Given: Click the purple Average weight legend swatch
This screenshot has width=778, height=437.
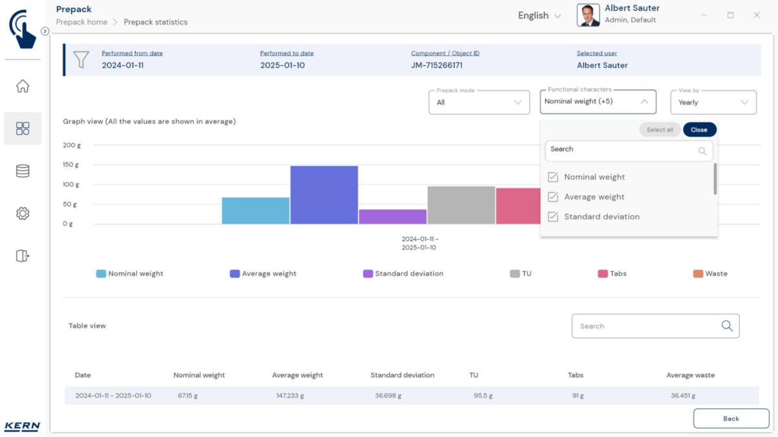Looking at the screenshot, I should [x=235, y=274].
